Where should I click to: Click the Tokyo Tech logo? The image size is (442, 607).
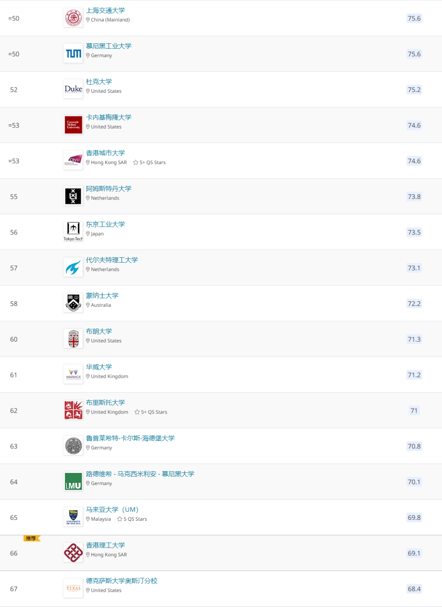(x=73, y=232)
